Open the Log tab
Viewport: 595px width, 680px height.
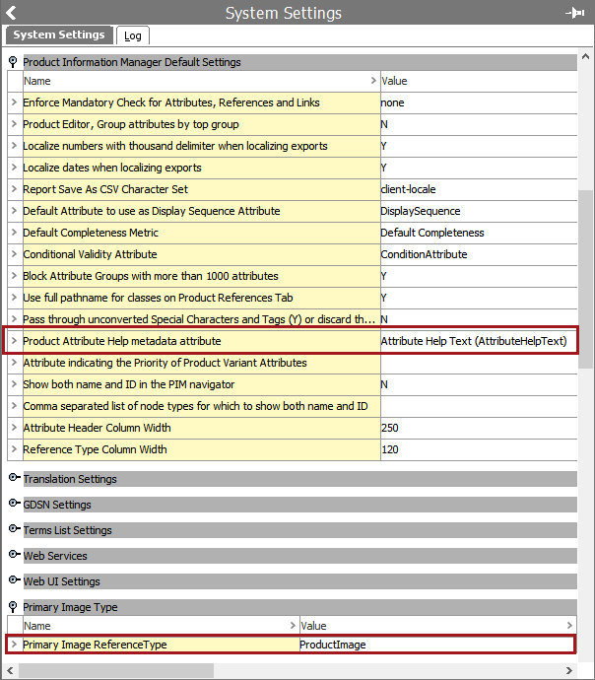tap(133, 35)
